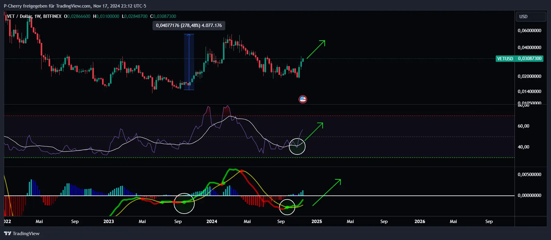Screen dimensions: 551x240
Task: Select the low value L0,02848700
Action: 135,16
